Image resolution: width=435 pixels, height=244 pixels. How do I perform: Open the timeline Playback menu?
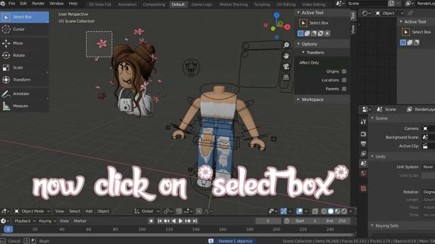pyautogui.click(x=24, y=221)
